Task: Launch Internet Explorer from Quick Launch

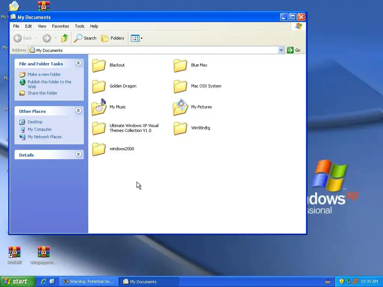Action: coord(44,282)
